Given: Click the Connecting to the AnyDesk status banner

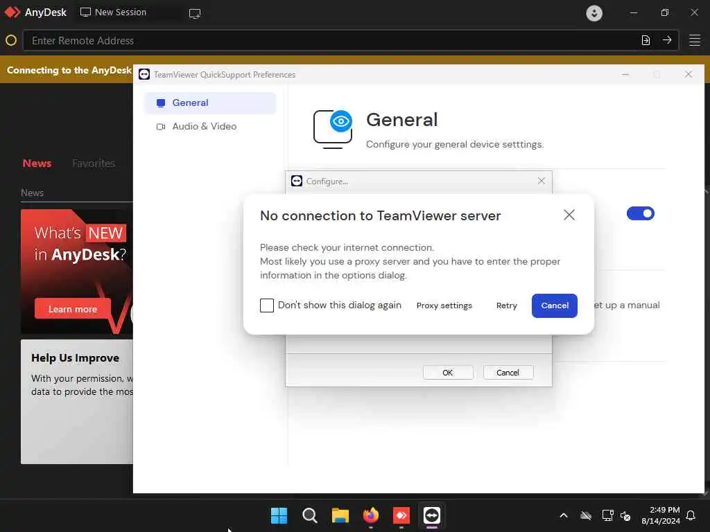Looking at the screenshot, I should click(69, 70).
